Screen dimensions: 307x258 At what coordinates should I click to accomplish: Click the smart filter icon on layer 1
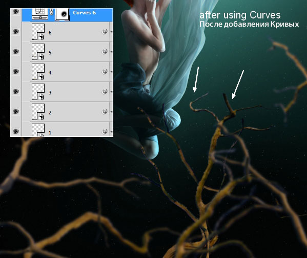coord(105,131)
